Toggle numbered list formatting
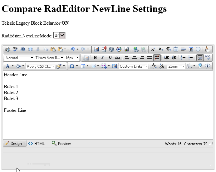The width and height of the screenshot is (216, 172). pos(183,58)
